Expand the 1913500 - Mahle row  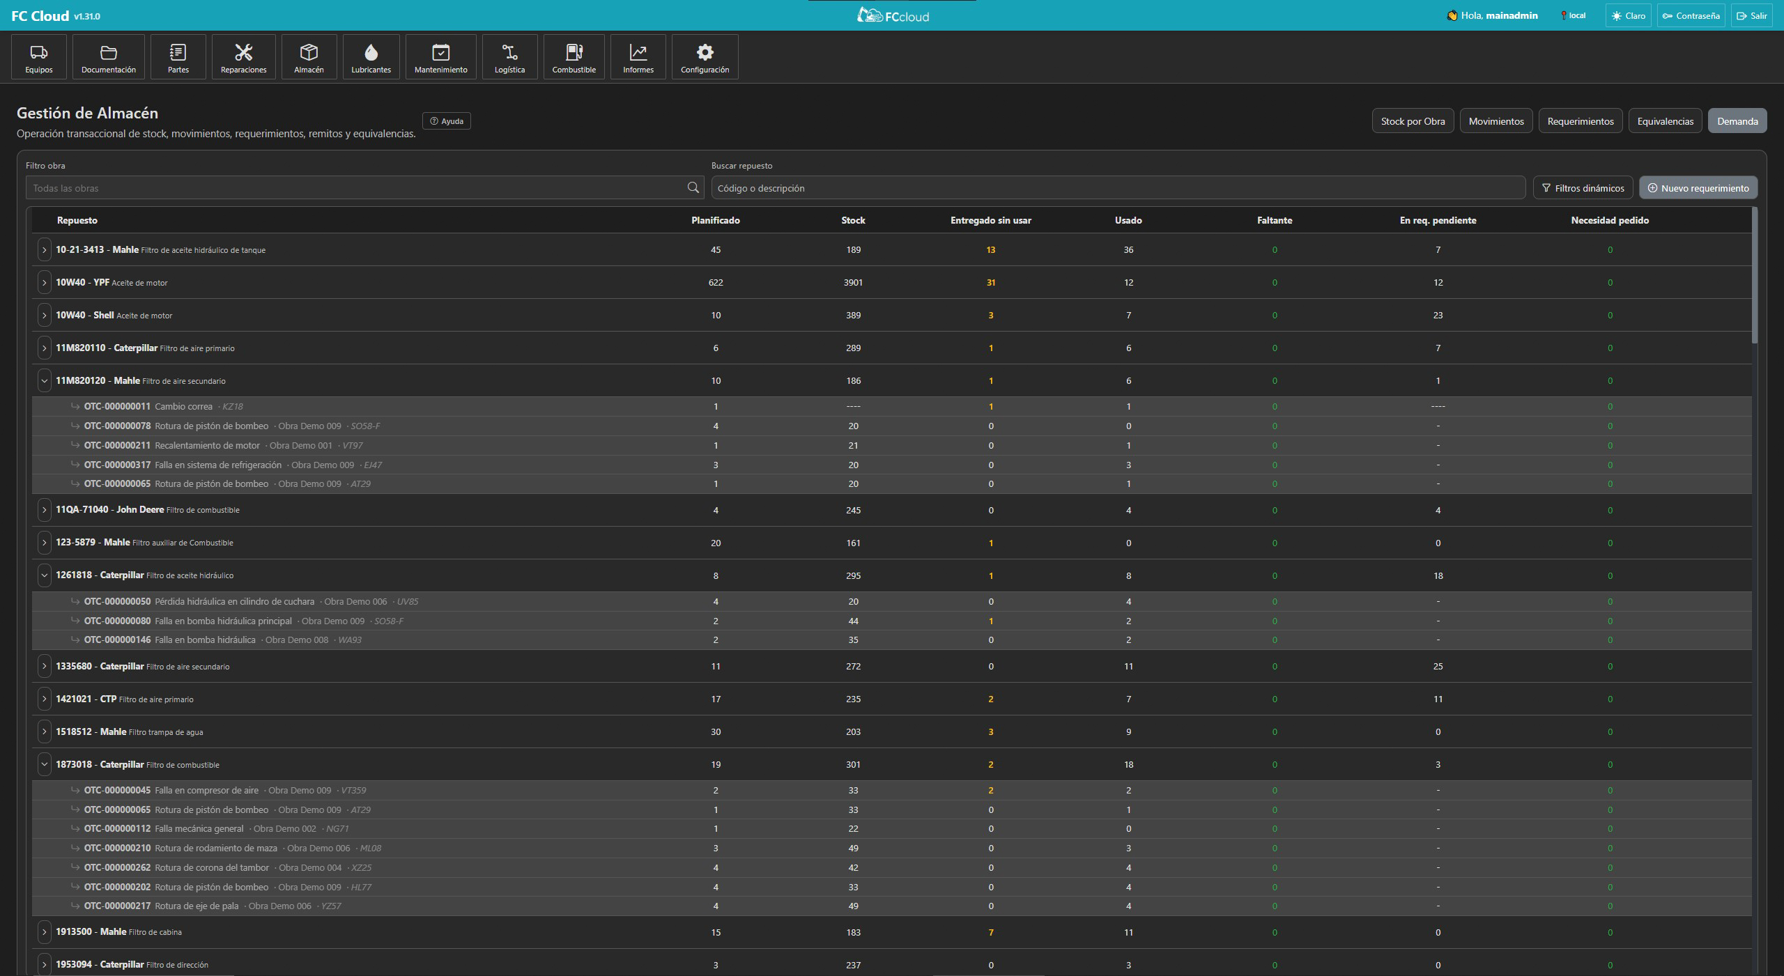click(44, 931)
